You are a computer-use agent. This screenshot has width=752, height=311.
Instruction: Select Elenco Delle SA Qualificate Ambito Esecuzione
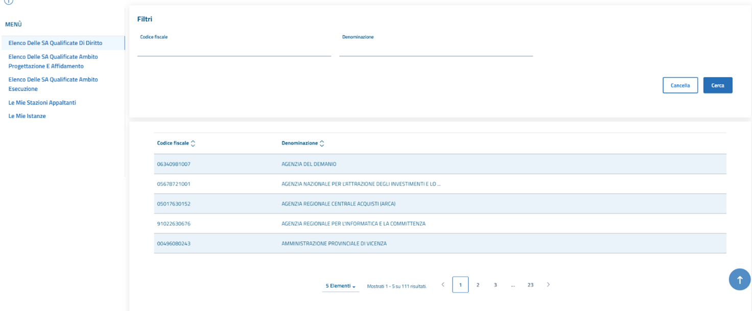pos(53,84)
